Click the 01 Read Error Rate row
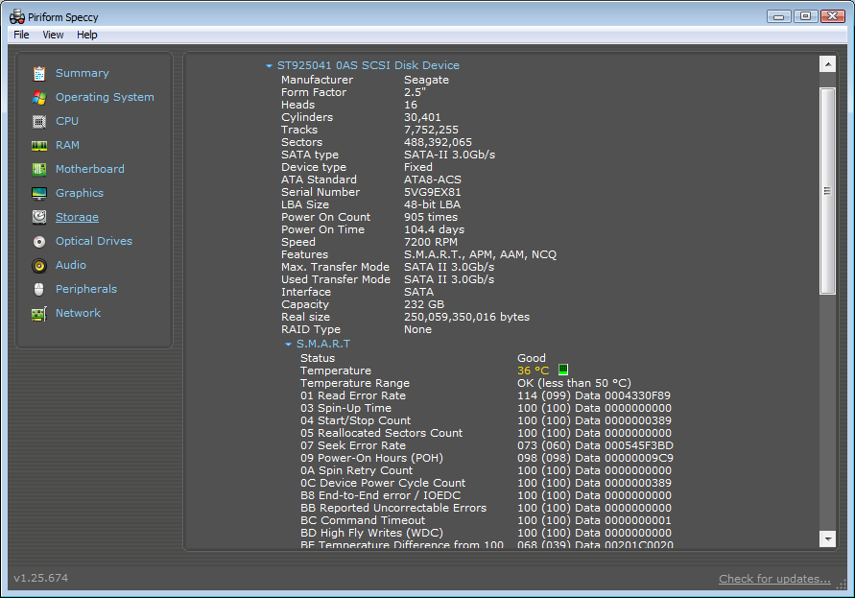Screen dimensions: 855x598 [x=486, y=395]
